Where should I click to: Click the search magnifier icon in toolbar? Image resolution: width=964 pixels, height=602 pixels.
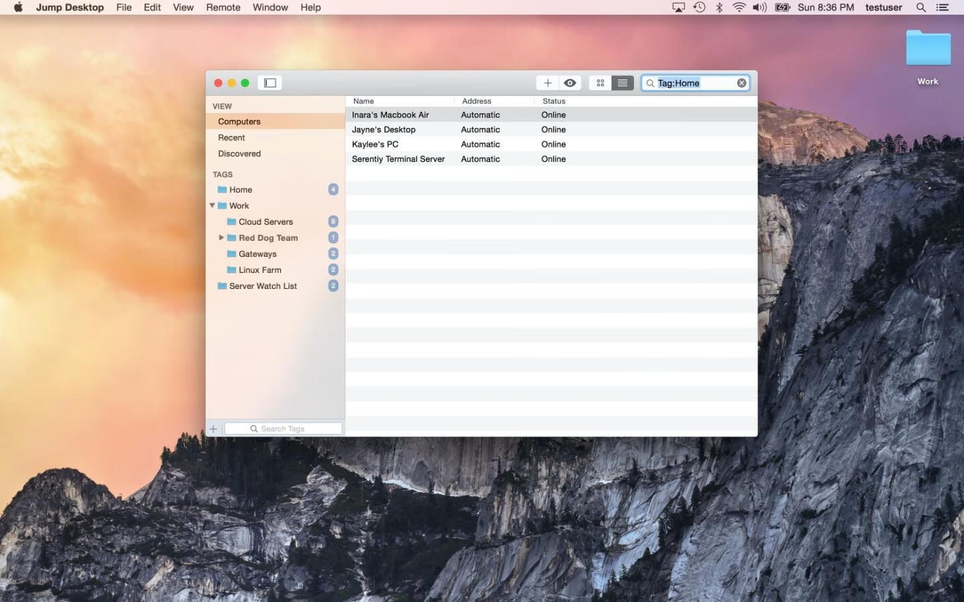click(x=650, y=83)
